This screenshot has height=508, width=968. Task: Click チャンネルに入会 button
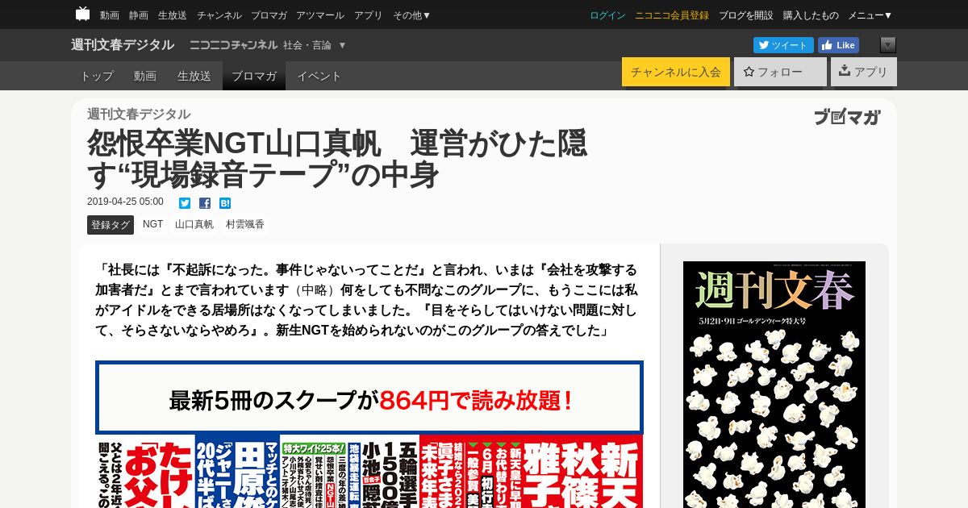(x=676, y=72)
